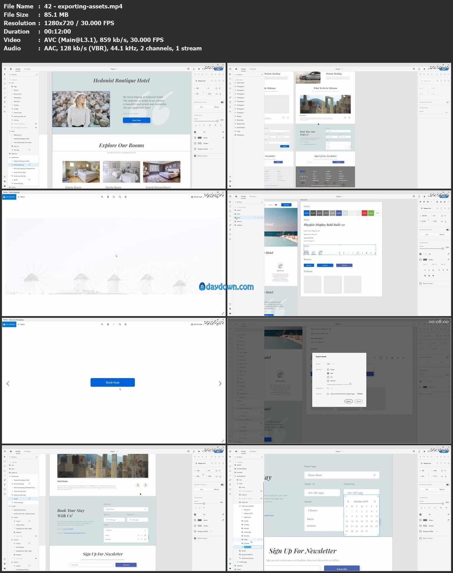The image size is (453, 573).
Task: Click the left calendar arrow beside October 2019
Action: (348, 501)
